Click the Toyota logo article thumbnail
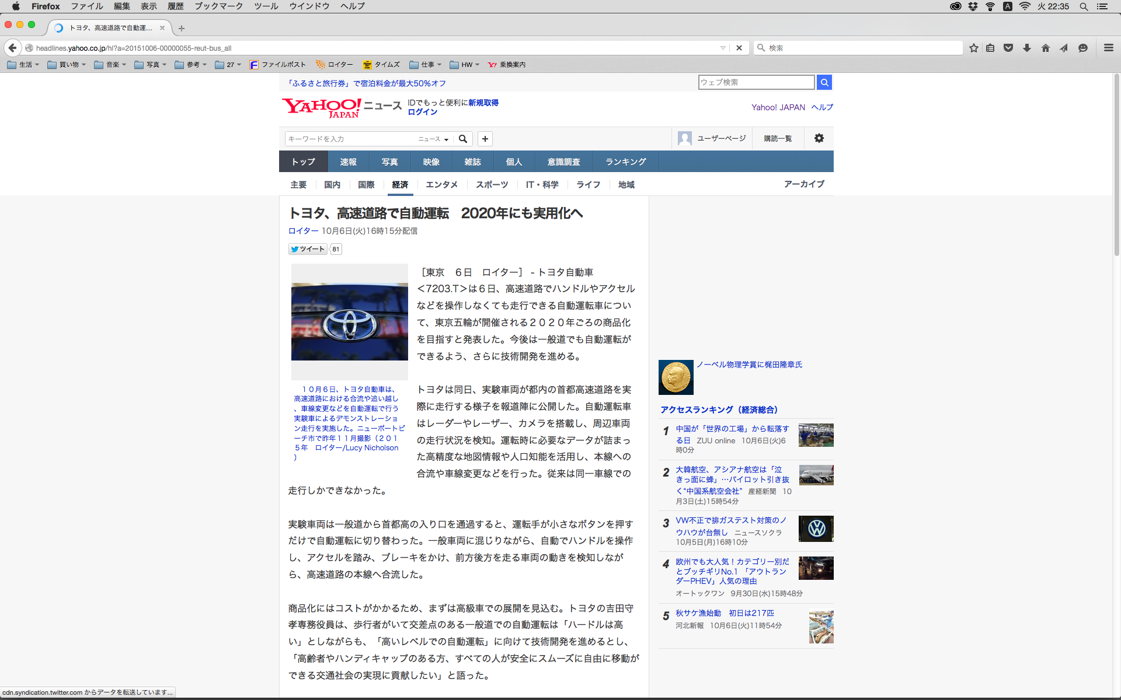The width and height of the screenshot is (1121, 700). pos(349,321)
